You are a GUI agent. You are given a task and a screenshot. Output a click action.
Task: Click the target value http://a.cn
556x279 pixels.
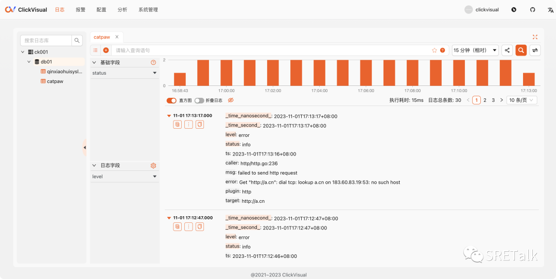(x=253, y=201)
